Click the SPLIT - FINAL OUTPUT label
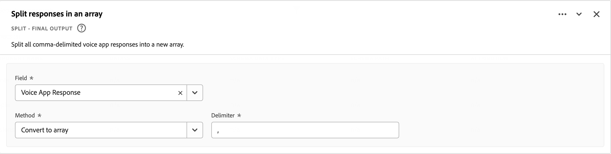Image resolution: width=611 pixels, height=154 pixels. coord(42,29)
